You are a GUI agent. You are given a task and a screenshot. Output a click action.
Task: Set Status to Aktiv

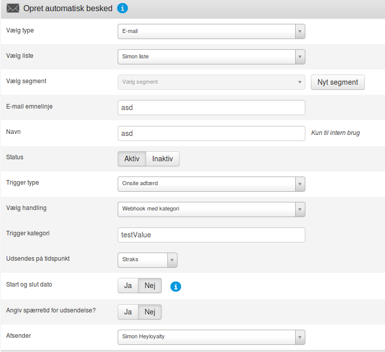132,159
